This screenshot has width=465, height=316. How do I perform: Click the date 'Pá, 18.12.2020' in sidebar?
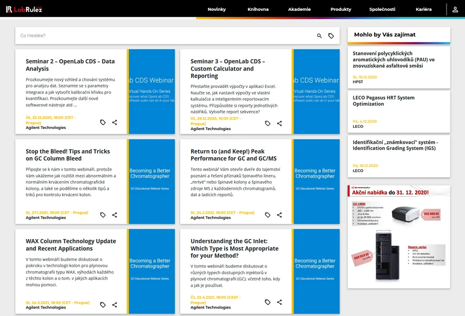point(365,166)
